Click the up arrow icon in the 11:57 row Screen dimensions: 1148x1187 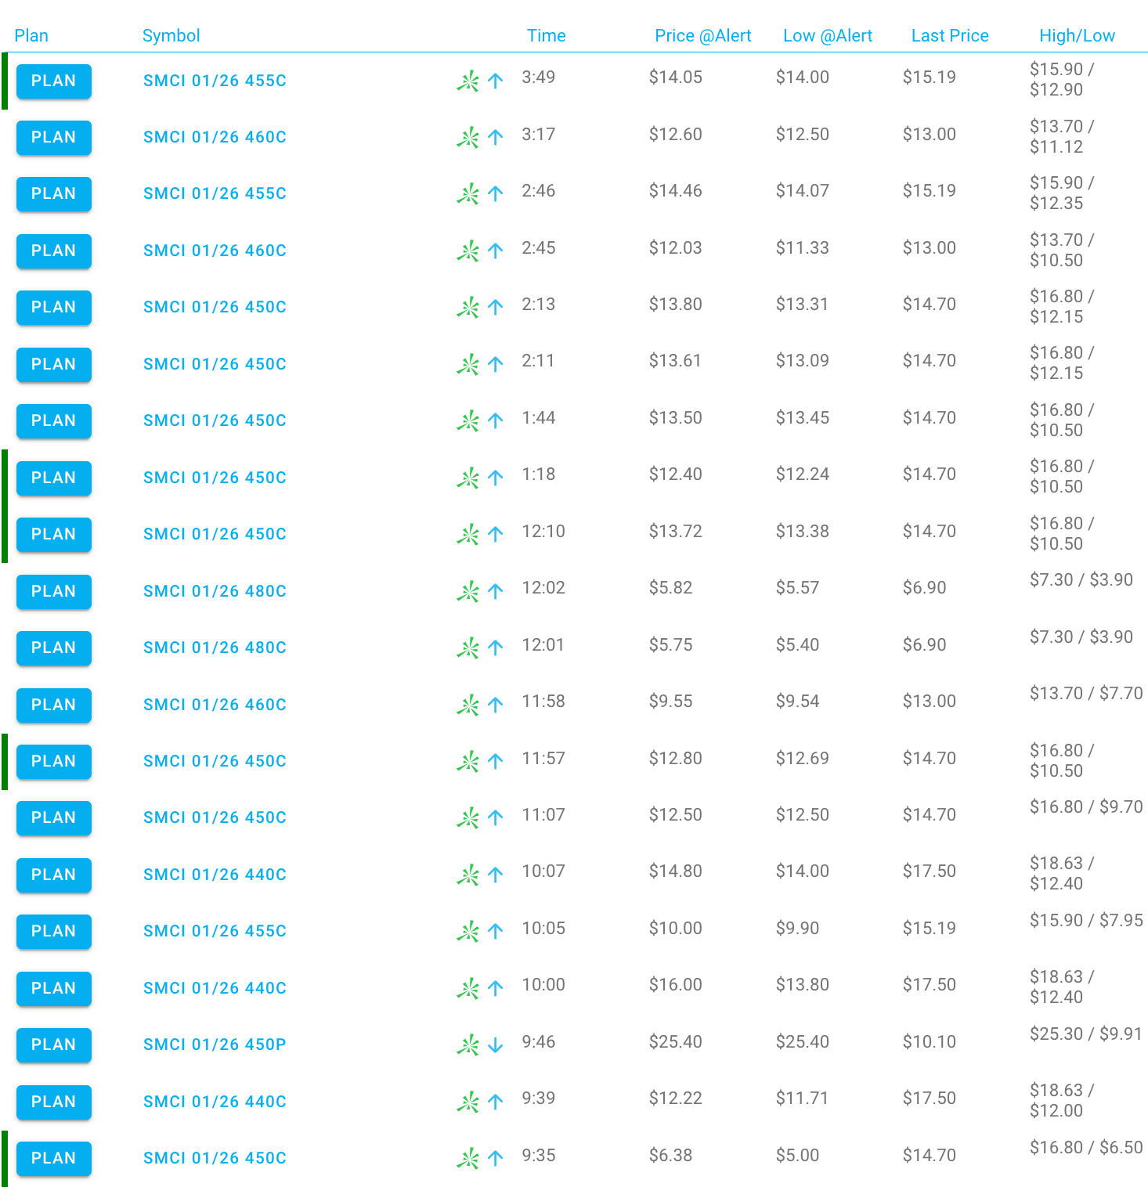coord(495,761)
